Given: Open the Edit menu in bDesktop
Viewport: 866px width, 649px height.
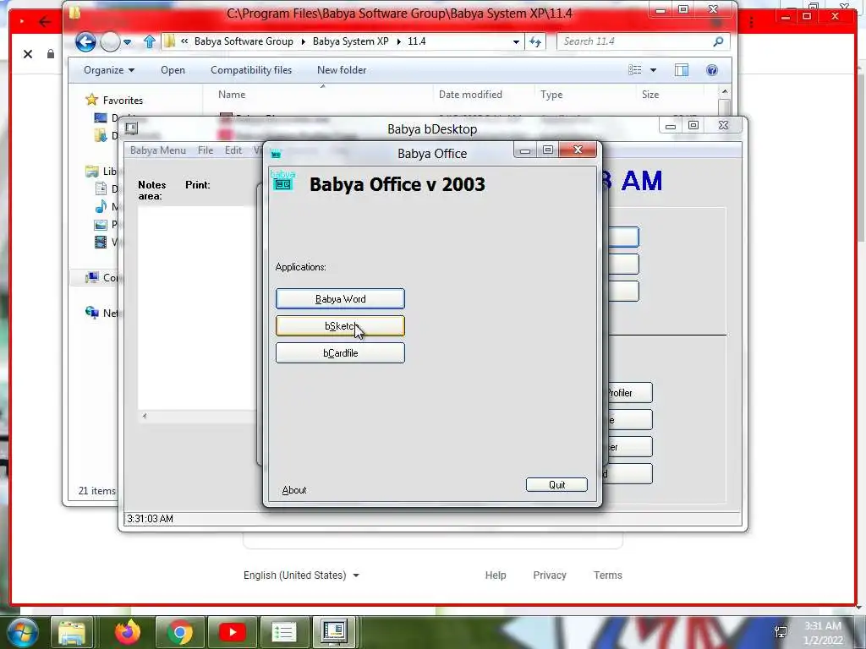Looking at the screenshot, I should [233, 150].
